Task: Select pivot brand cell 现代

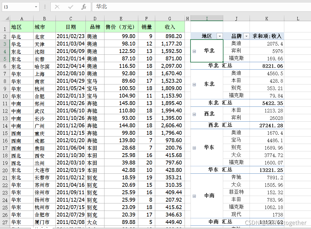Action: point(236,214)
